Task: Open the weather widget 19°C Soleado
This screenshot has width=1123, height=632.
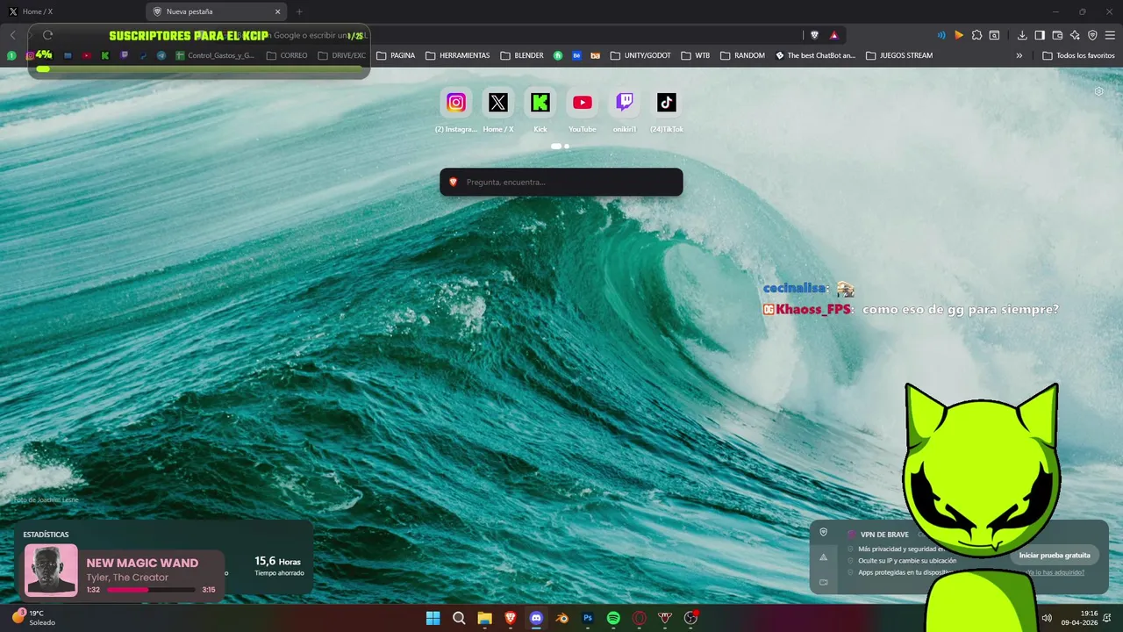Action: [x=32, y=618]
